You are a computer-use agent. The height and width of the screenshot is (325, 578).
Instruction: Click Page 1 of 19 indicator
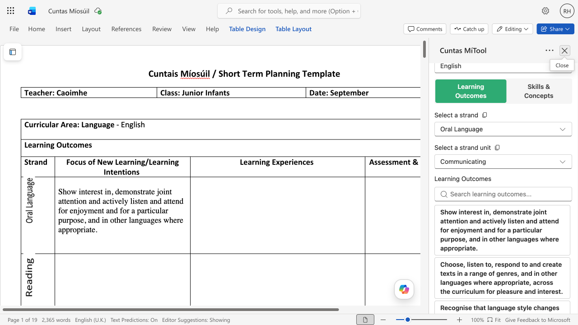22,320
